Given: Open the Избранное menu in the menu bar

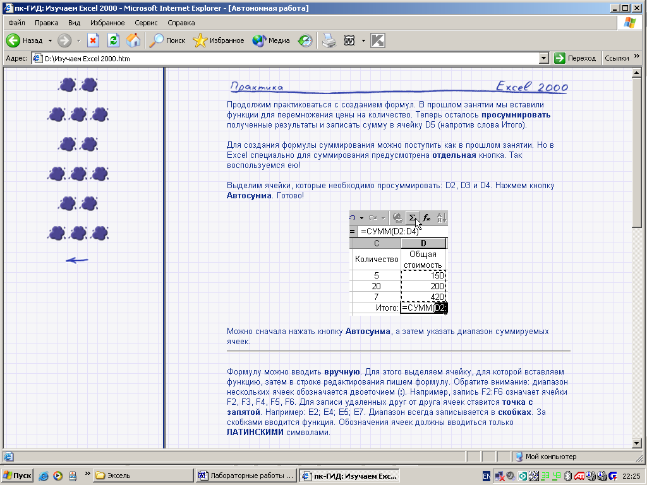Looking at the screenshot, I should tap(107, 23).
